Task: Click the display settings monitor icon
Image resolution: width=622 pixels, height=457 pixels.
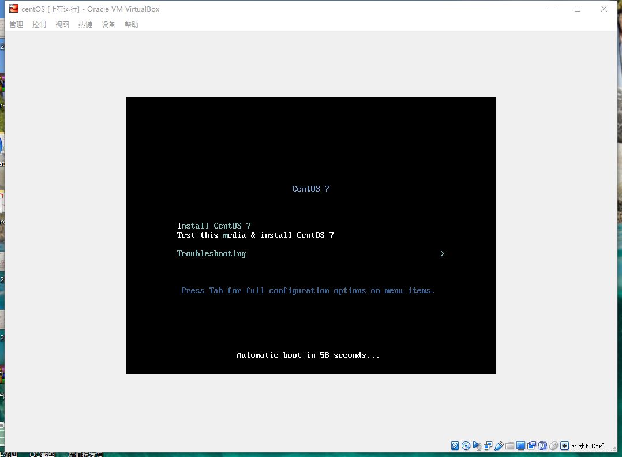Action: pos(520,446)
